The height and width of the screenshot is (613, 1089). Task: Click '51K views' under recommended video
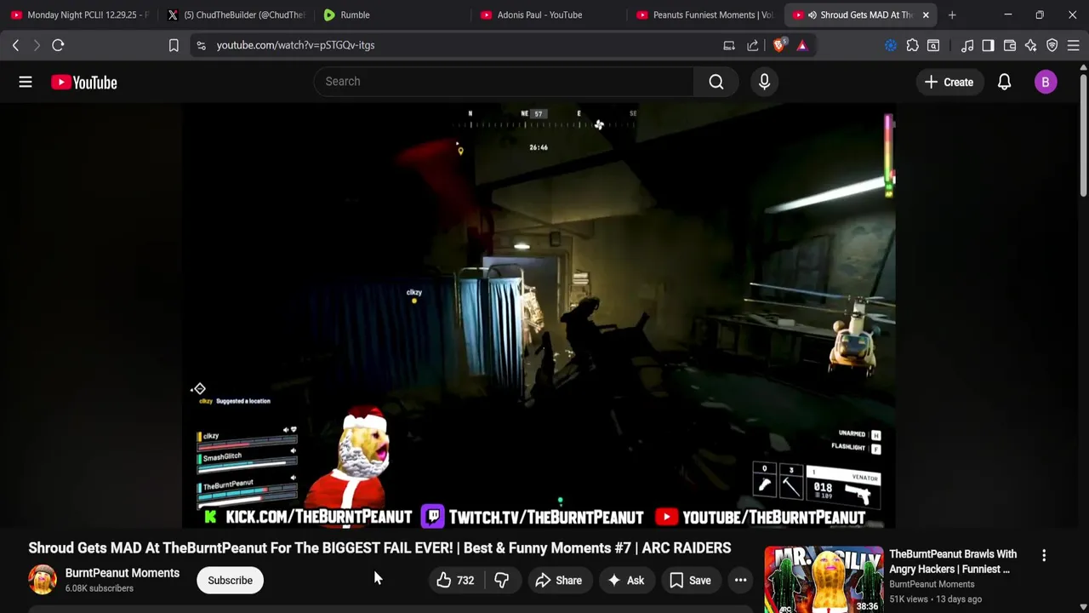(909, 599)
